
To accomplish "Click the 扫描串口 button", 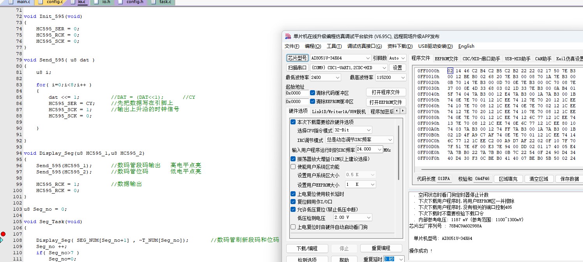I will tap(298, 68).
